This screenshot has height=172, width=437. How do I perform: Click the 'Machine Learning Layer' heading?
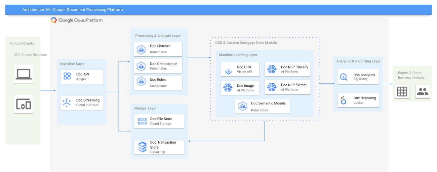(x=238, y=55)
